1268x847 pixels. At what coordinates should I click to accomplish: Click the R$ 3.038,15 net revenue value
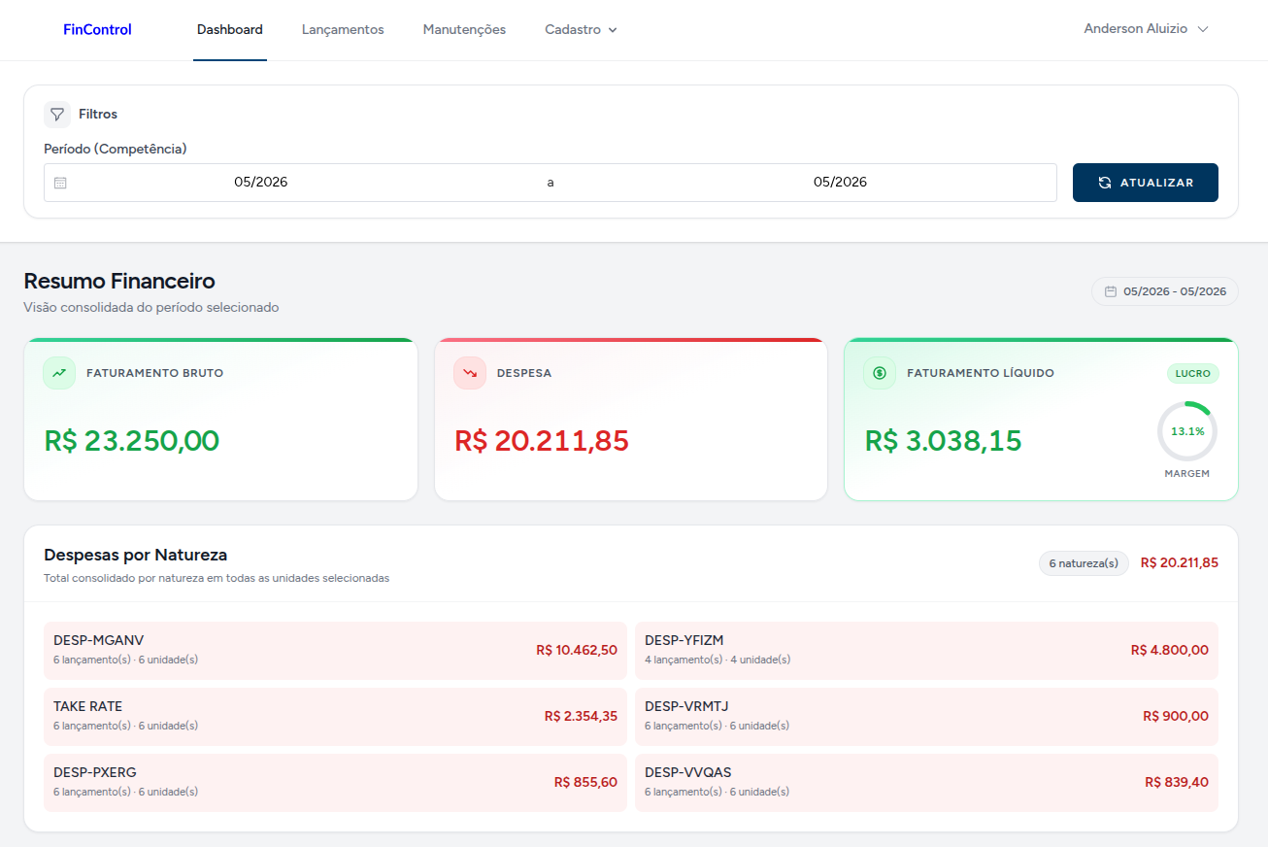pos(944,441)
